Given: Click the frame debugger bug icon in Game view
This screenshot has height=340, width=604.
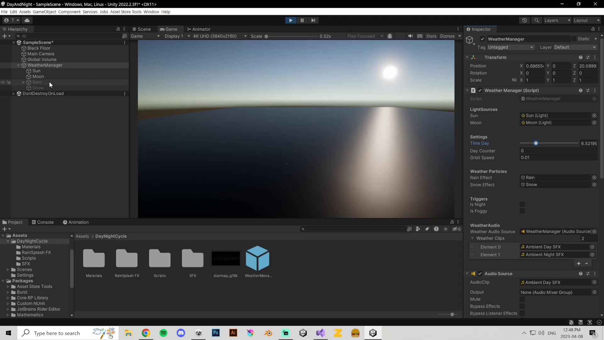Looking at the screenshot, I should coord(390,36).
